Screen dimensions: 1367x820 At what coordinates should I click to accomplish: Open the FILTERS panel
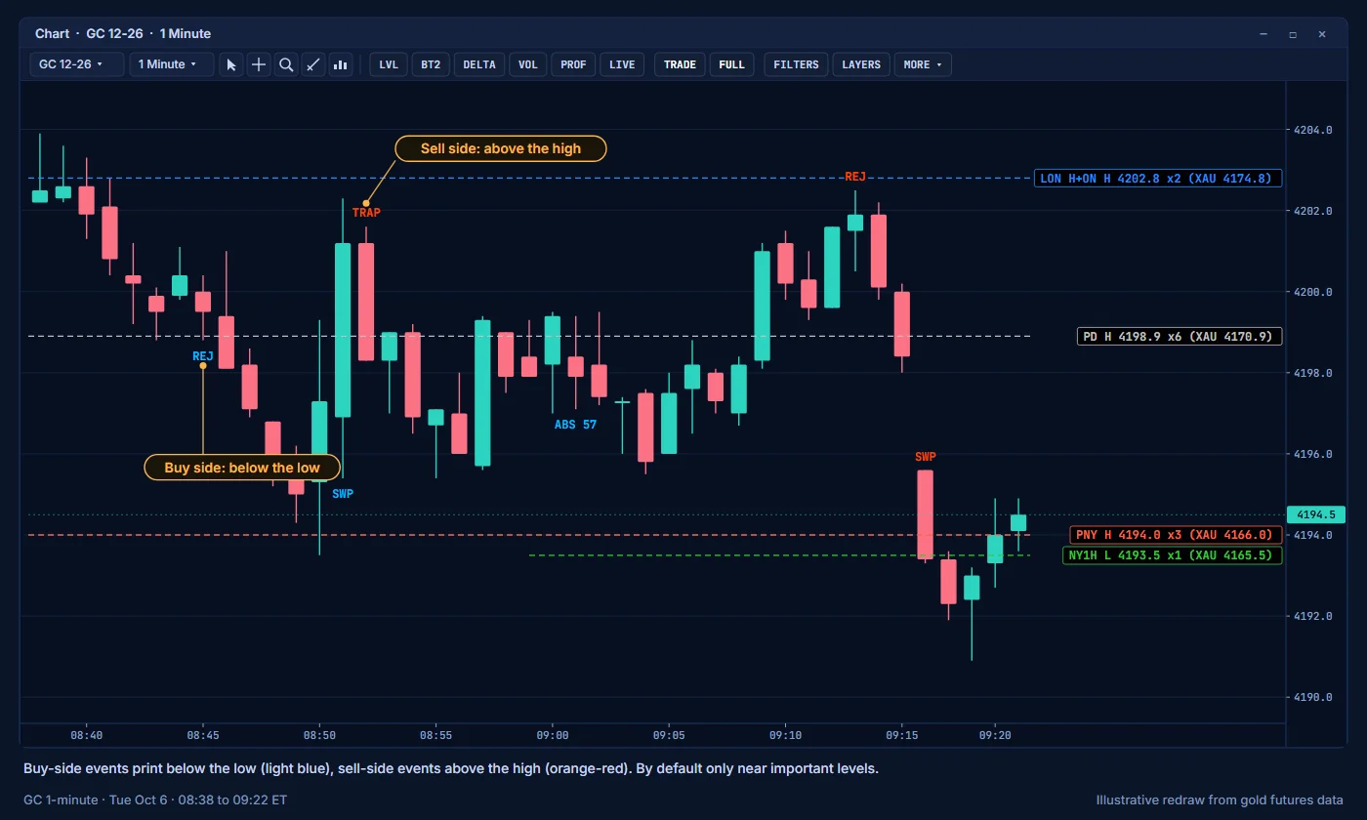pos(796,64)
